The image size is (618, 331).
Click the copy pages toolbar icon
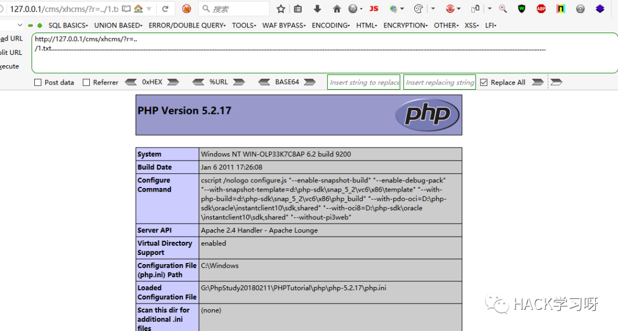476,9
